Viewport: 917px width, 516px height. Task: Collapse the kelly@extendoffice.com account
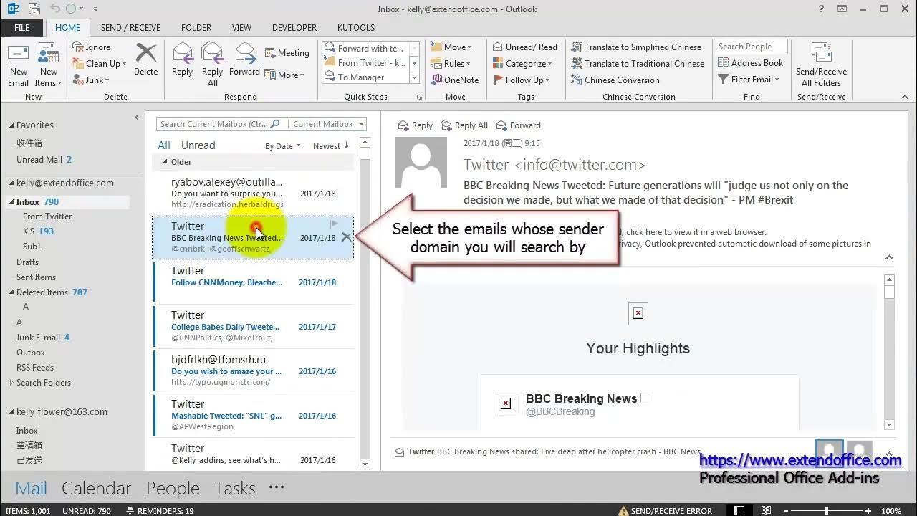point(11,183)
